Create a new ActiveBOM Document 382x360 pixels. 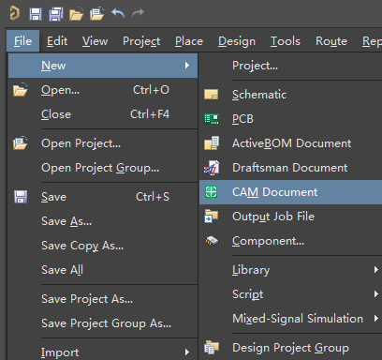pyautogui.click(x=291, y=143)
